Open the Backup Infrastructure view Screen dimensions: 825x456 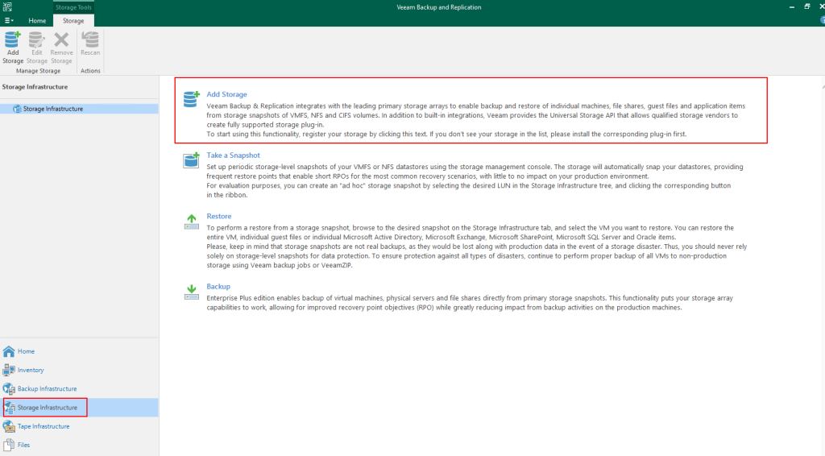79,388
